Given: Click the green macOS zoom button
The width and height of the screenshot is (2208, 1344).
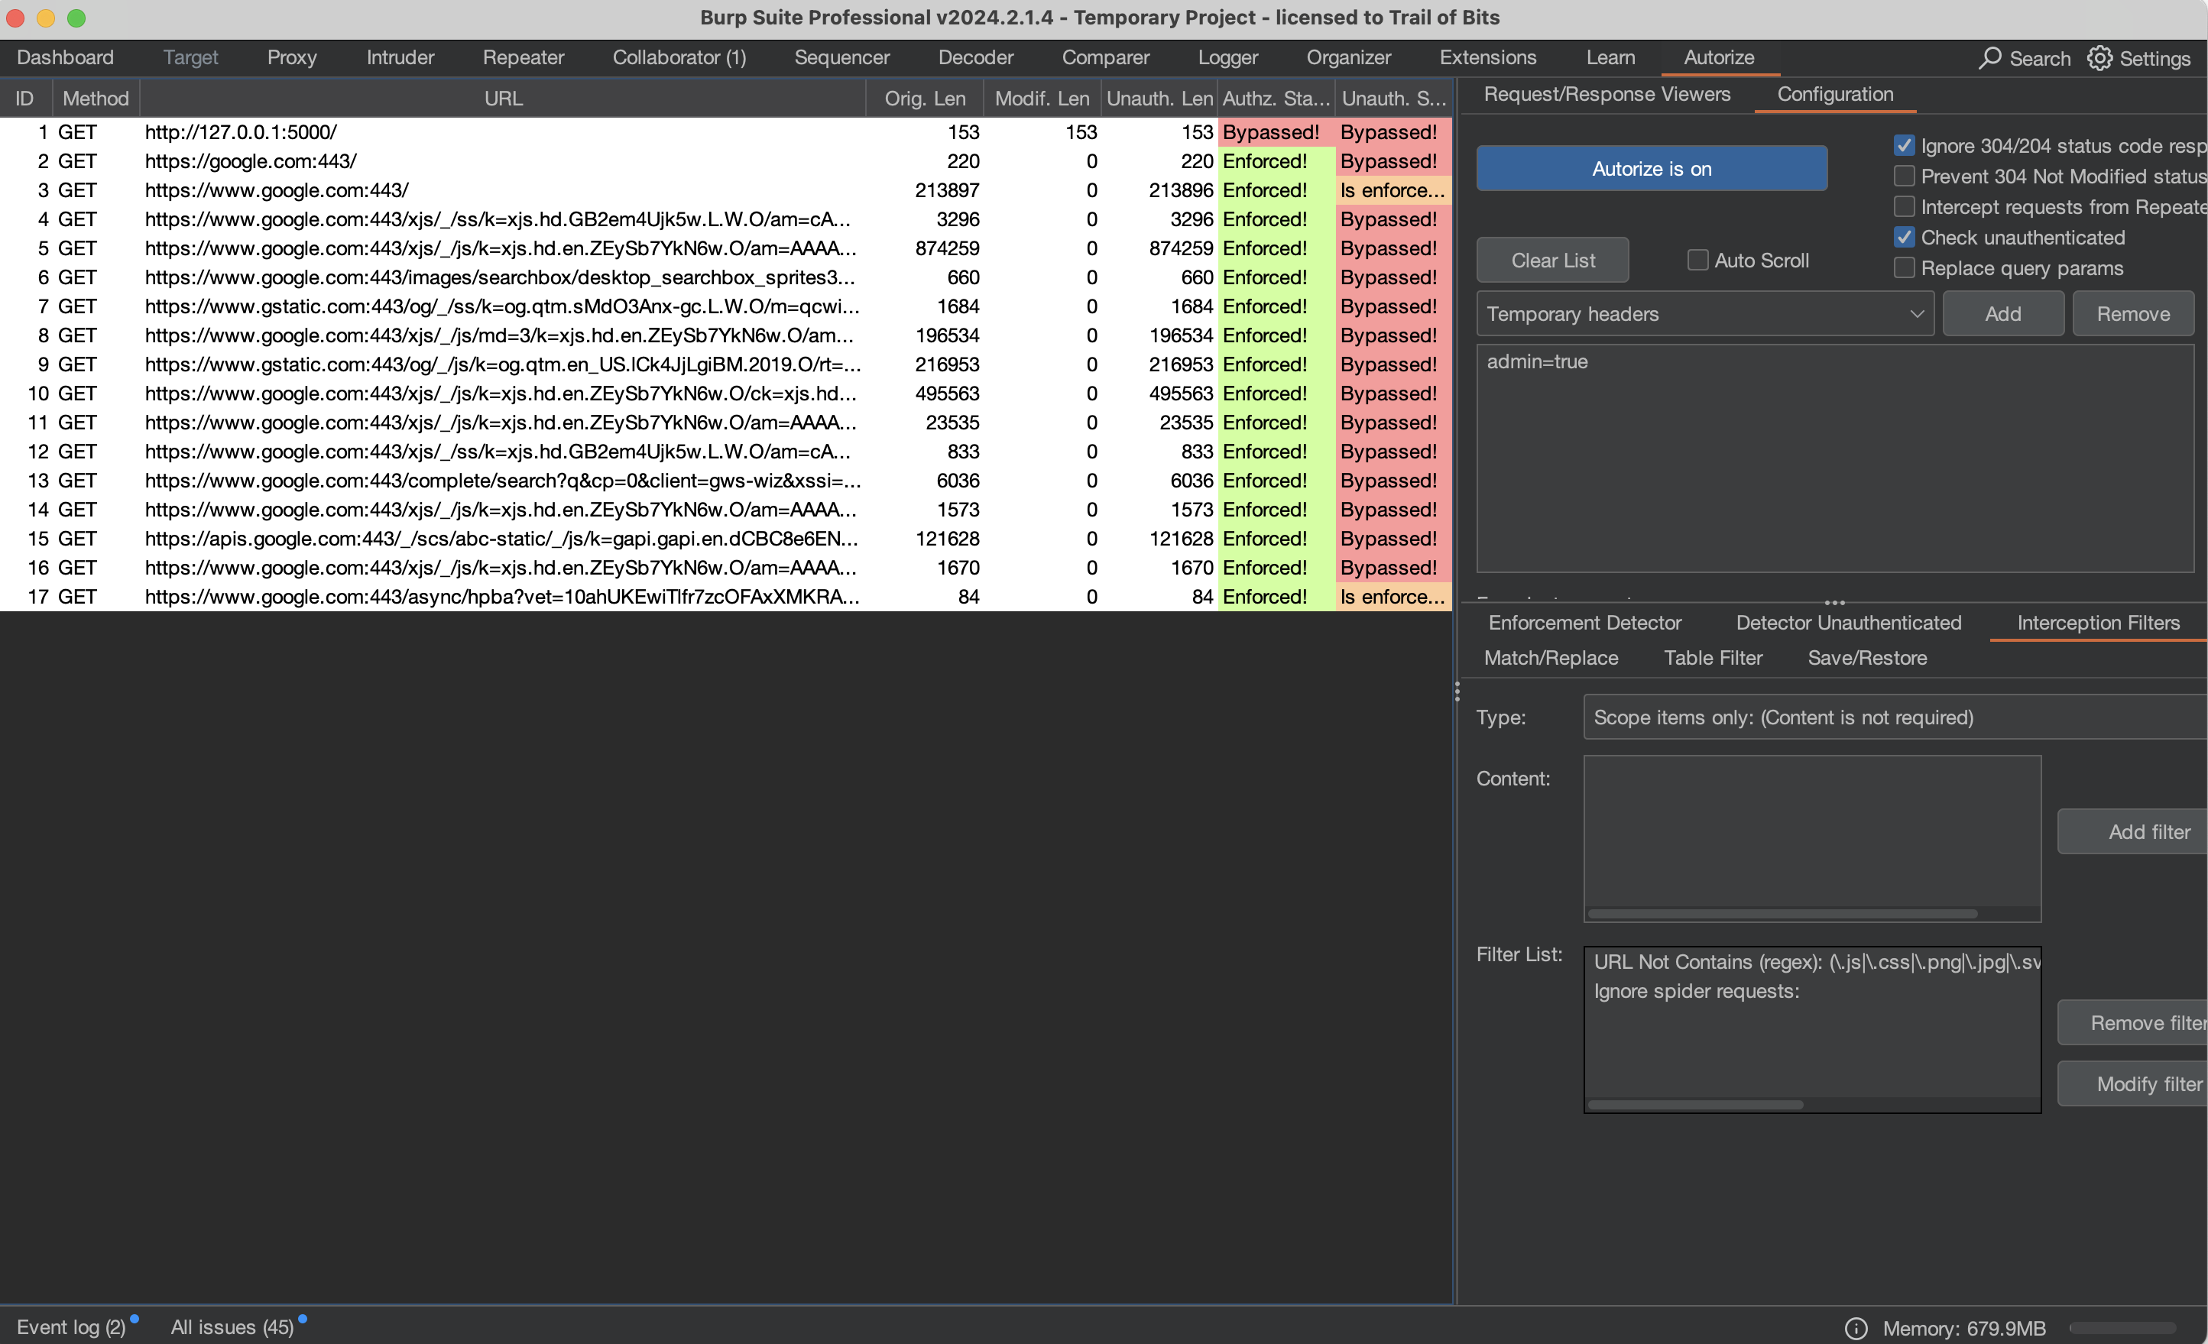Looking at the screenshot, I should pyautogui.click(x=77, y=18).
